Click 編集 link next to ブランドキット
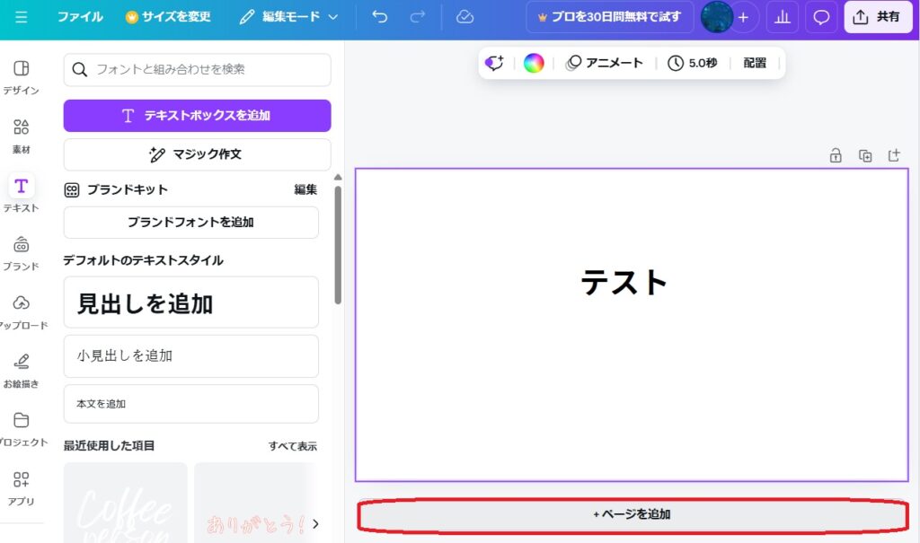Viewport: 920px width, 543px height. [305, 189]
